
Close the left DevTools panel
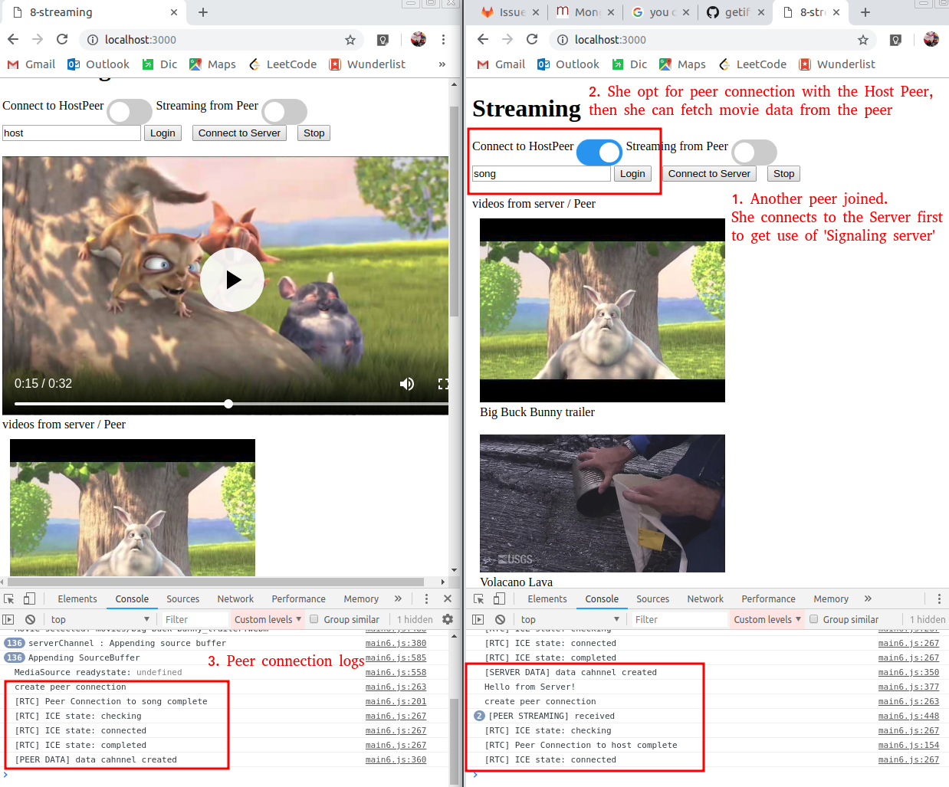(448, 598)
